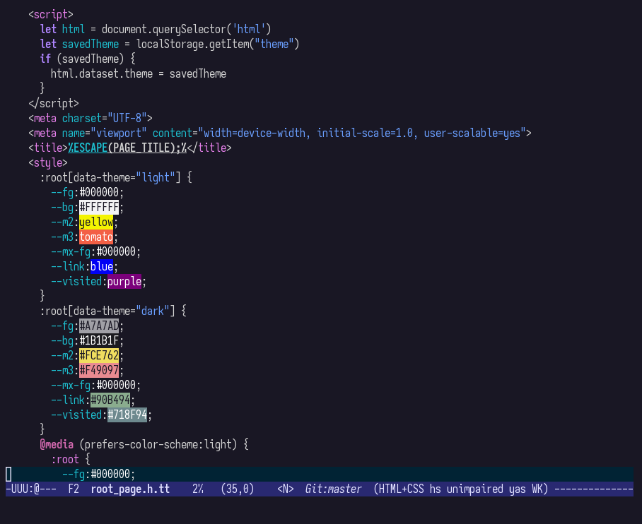
Task: Click the <style> tag
Action: [48, 163]
